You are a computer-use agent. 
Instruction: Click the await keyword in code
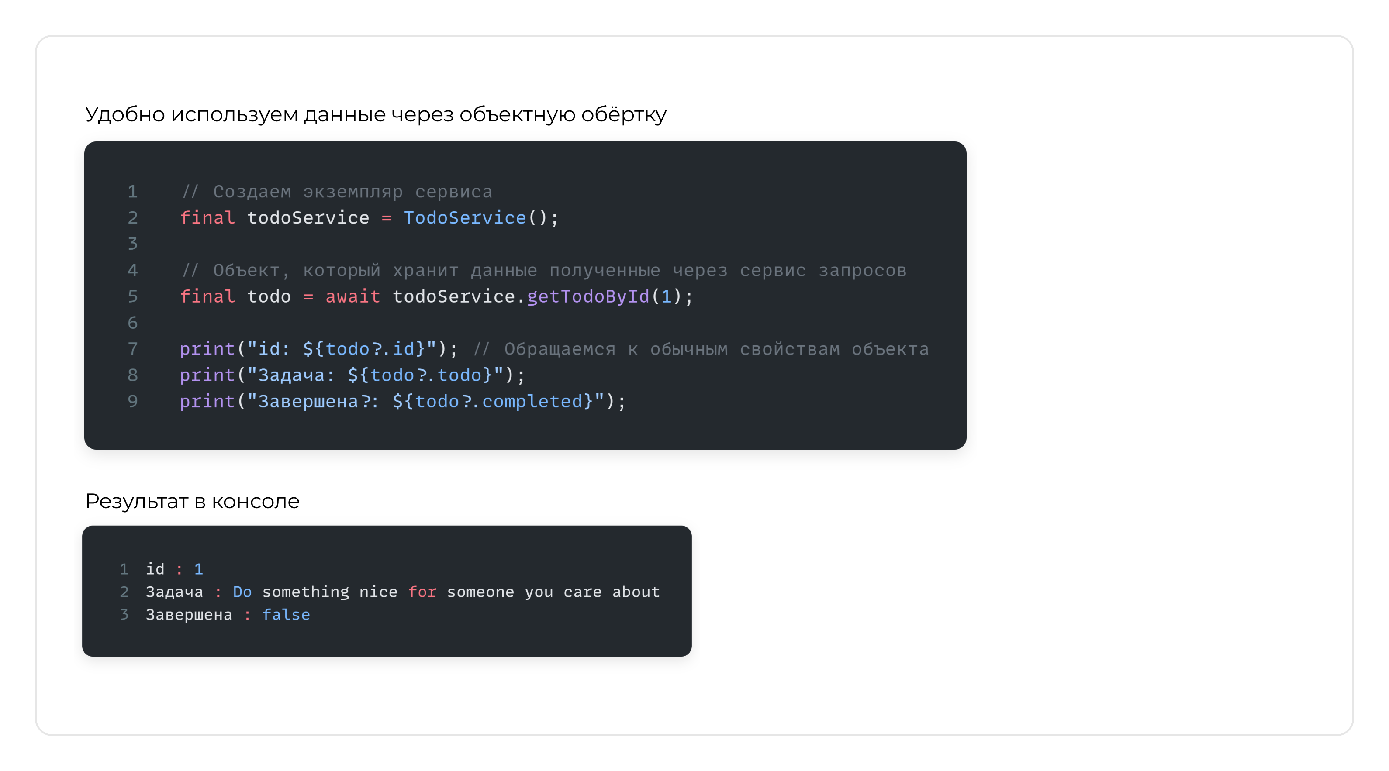(352, 296)
